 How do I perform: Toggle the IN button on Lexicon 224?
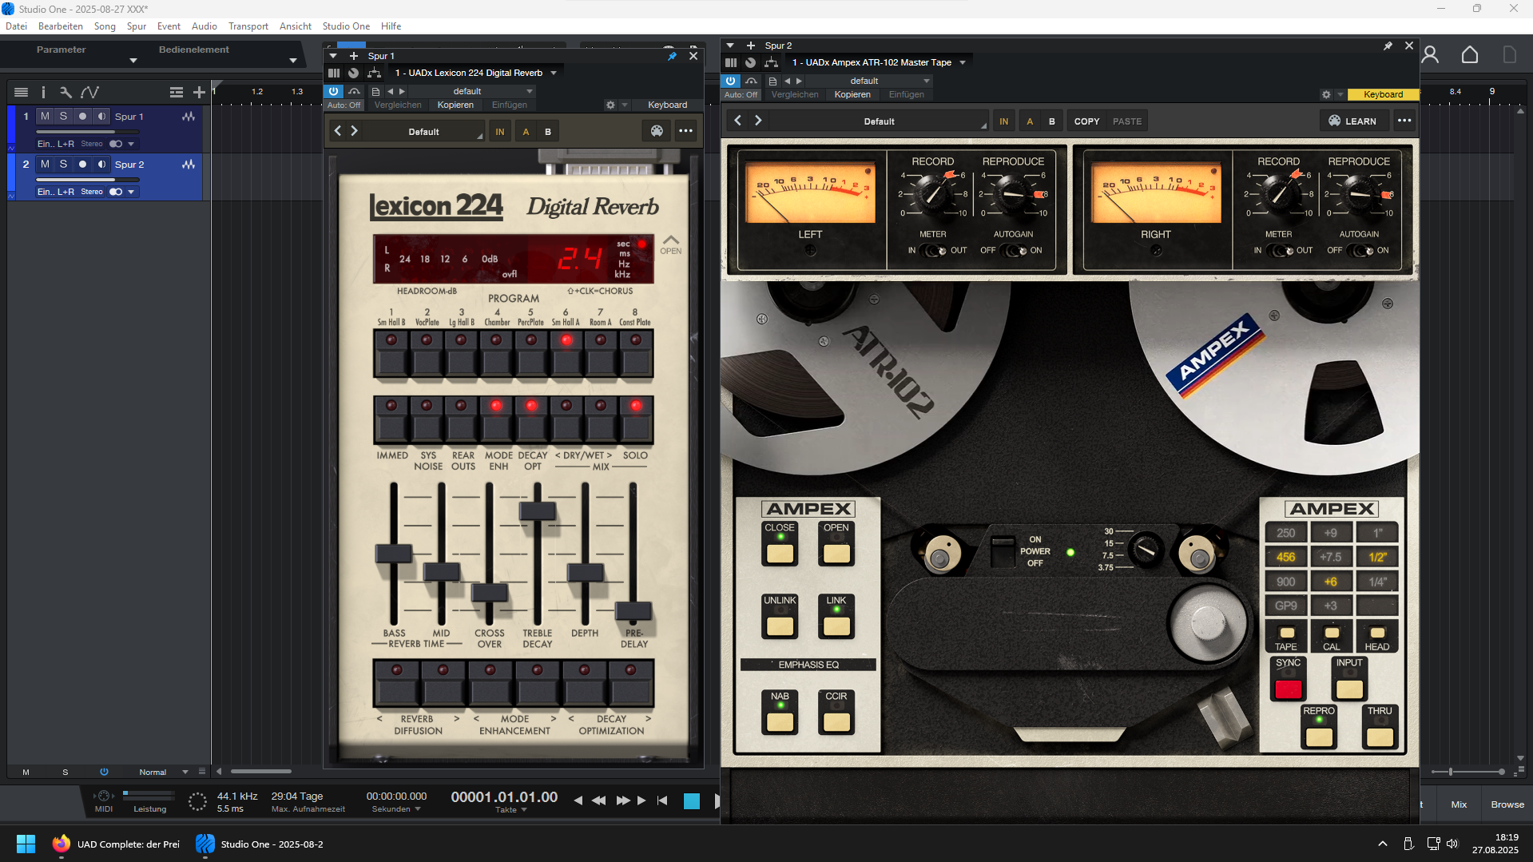coord(500,132)
